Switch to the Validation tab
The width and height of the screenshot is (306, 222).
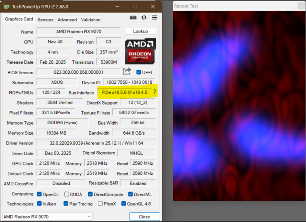91,20
